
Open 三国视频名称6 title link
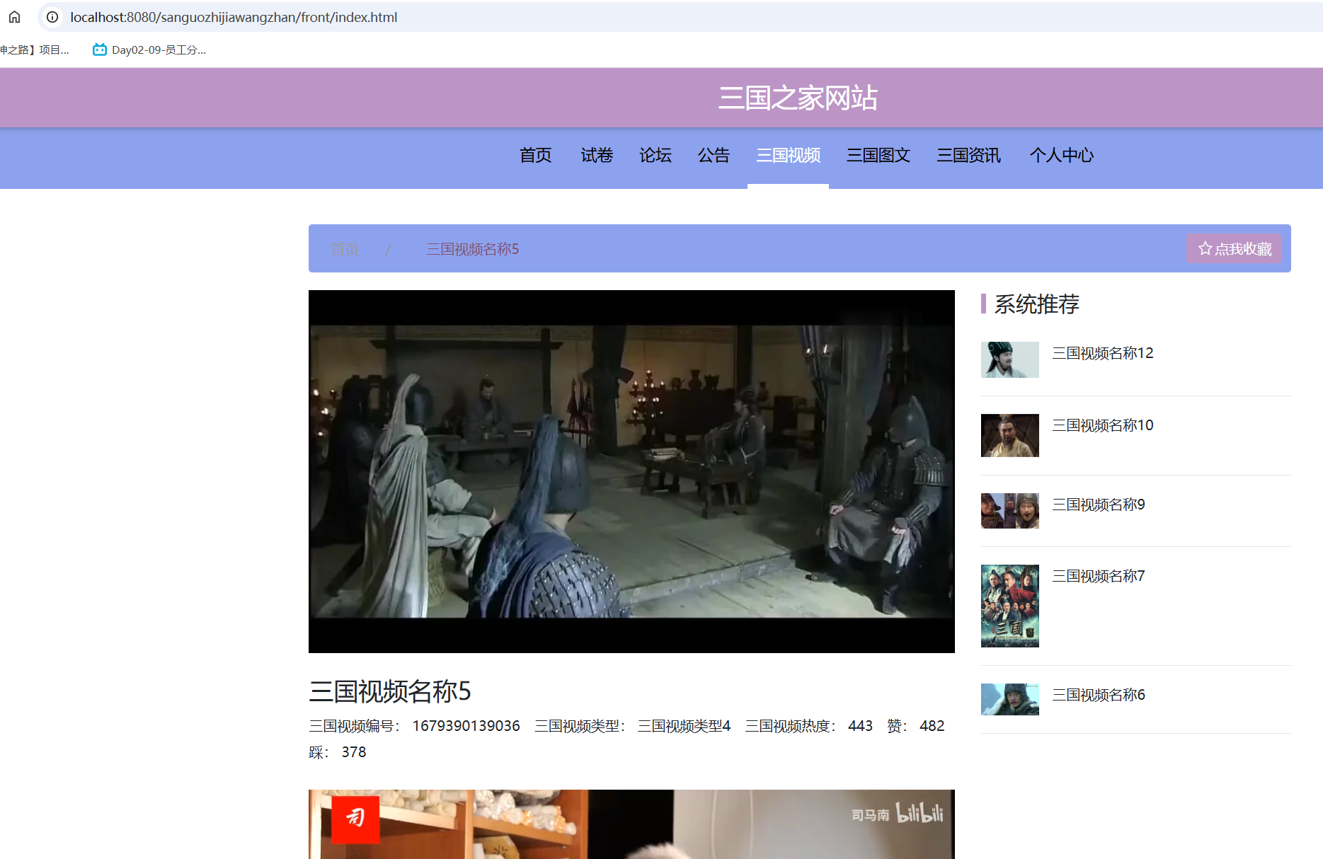[1099, 695]
